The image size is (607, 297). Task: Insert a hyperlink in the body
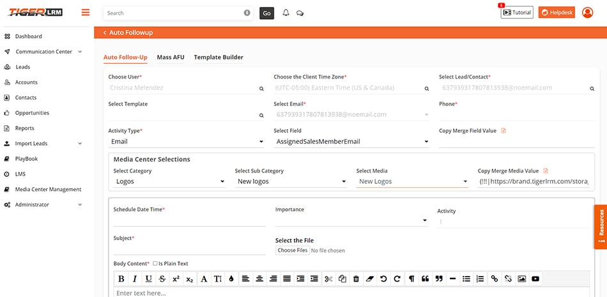[495, 278]
